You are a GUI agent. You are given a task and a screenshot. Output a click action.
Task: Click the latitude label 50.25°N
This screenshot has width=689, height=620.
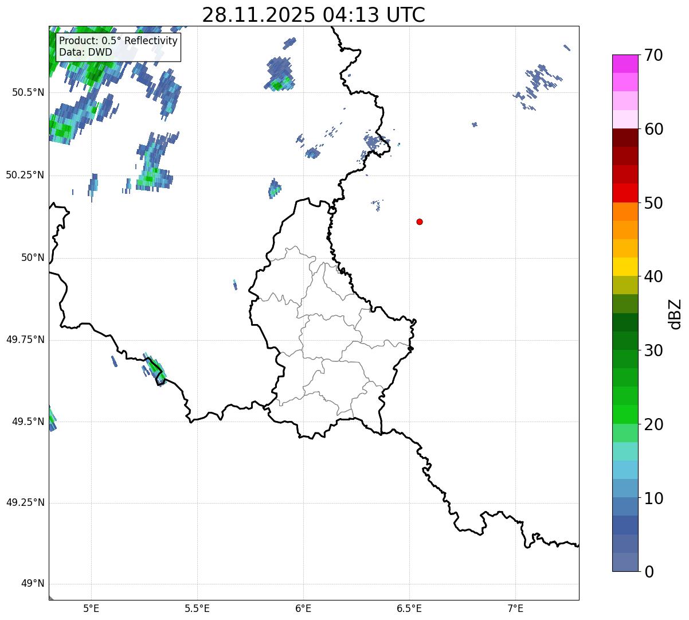(25, 175)
